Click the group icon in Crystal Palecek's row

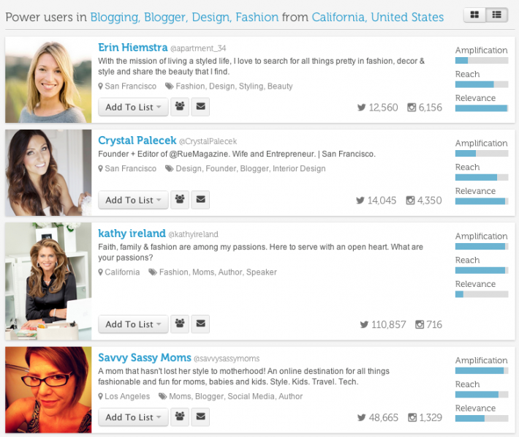coord(180,200)
